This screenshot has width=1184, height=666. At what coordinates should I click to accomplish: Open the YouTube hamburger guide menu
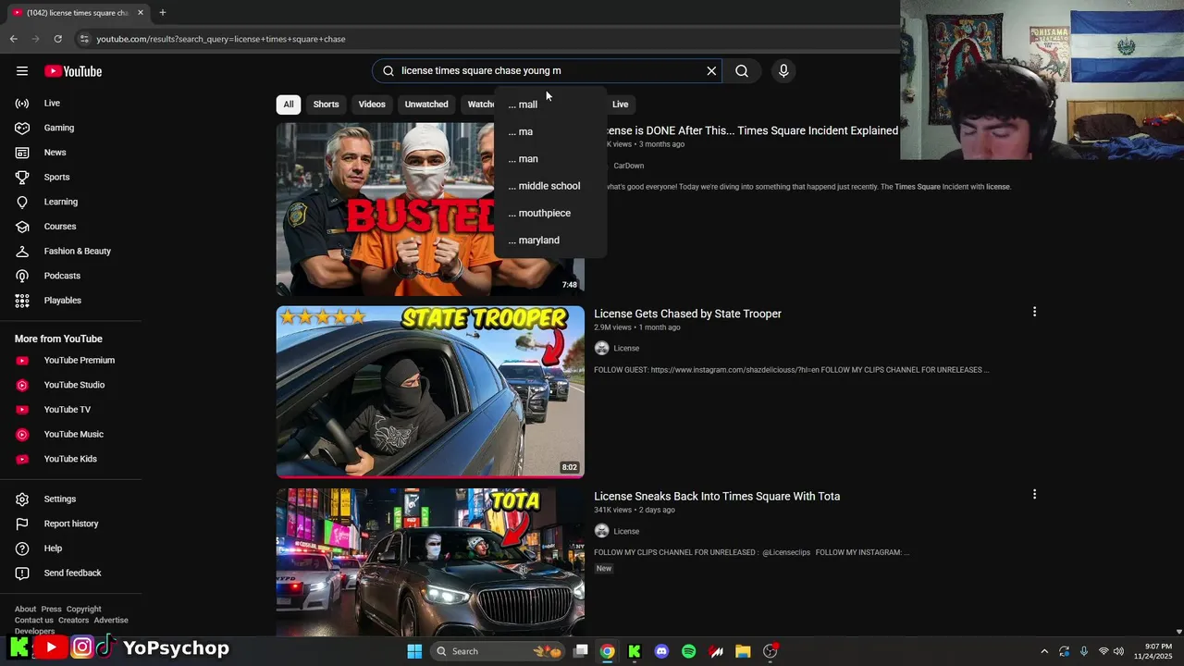pyautogui.click(x=22, y=71)
